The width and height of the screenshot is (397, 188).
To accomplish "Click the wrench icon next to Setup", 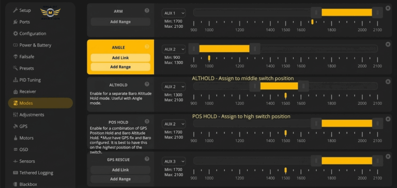I will (15, 10).
